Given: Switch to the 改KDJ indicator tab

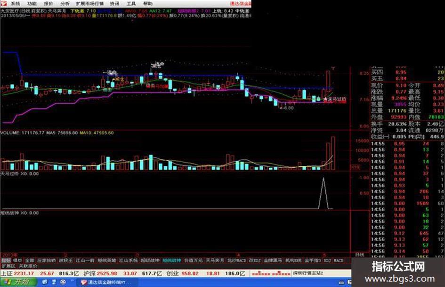Looking at the screenshot, I should [255, 260].
